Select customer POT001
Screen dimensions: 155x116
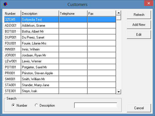coord(13,67)
